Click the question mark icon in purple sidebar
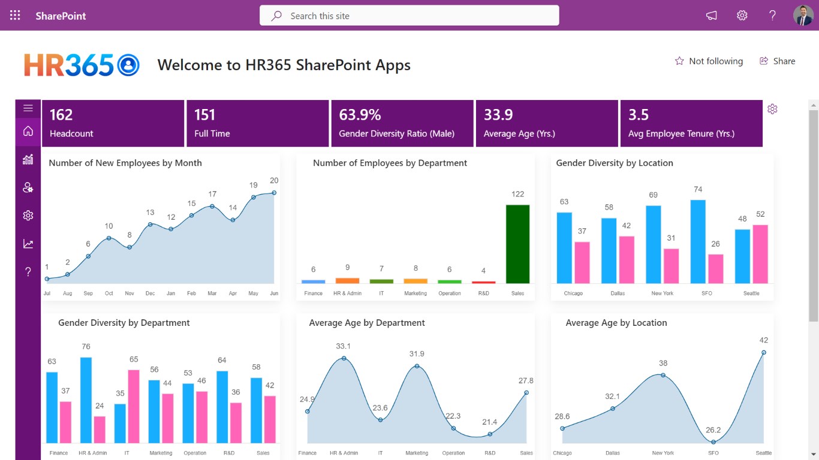This screenshot has width=819, height=460. pos(28,272)
